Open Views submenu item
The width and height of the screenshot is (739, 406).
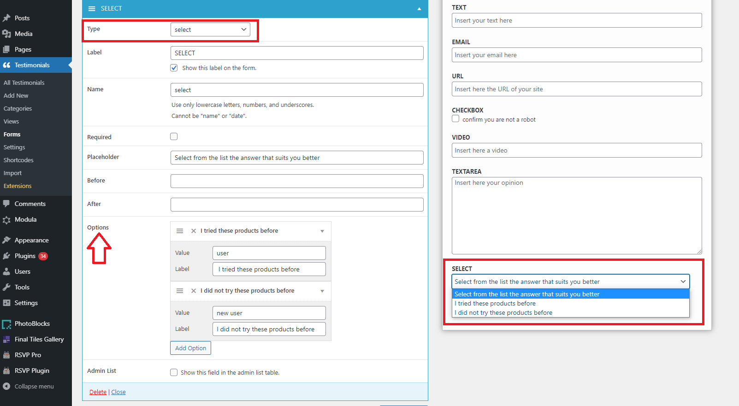coord(11,121)
